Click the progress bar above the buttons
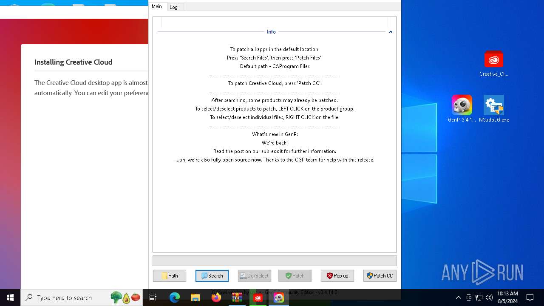This screenshot has width=544, height=306. 275,261
